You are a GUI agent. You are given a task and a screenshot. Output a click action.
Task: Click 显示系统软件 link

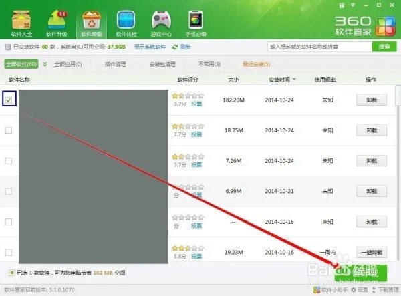click(x=150, y=47)
